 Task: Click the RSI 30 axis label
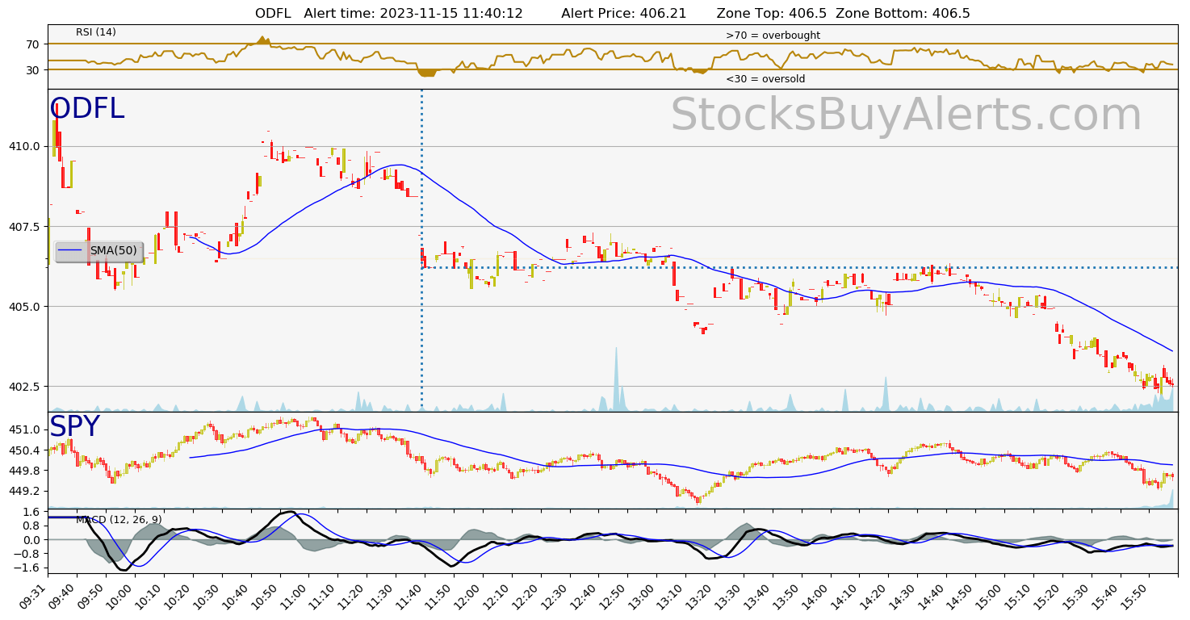pyautogui.click(x=33, y=70)
